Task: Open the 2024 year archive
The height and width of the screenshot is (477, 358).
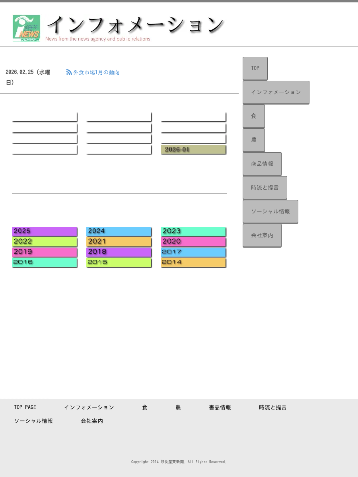Action: click(x=119, y=231)
